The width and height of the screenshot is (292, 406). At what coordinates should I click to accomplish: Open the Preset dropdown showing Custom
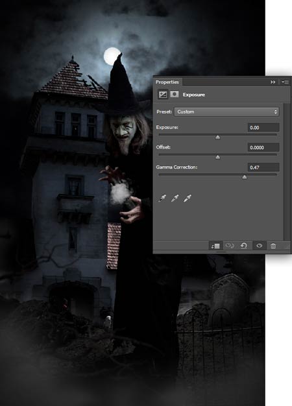tap(226, 112)
